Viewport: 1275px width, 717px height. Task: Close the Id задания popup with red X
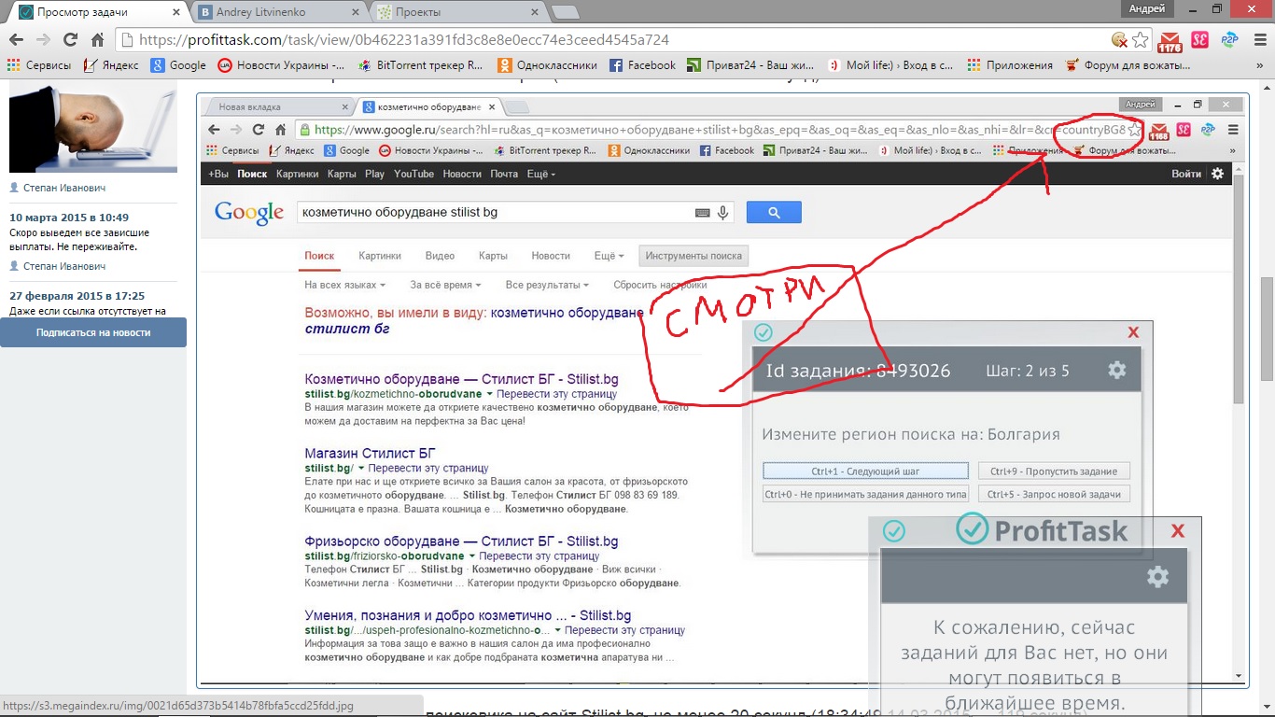pyautogui.click(x=1133, y=332)
